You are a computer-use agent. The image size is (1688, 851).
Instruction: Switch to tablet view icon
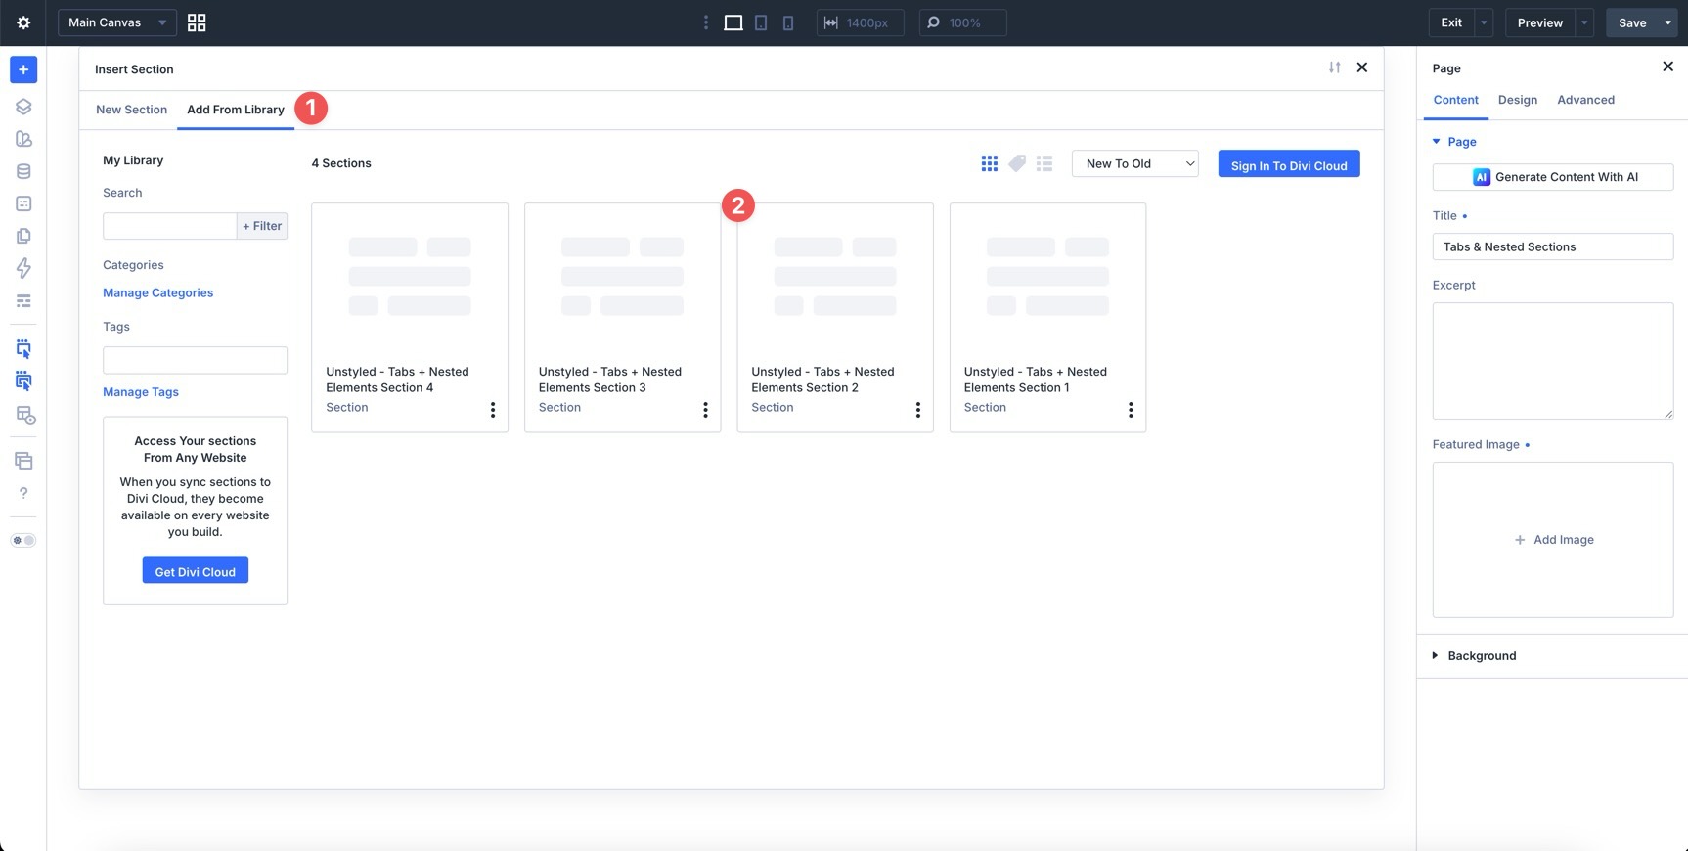click(761, 22)
